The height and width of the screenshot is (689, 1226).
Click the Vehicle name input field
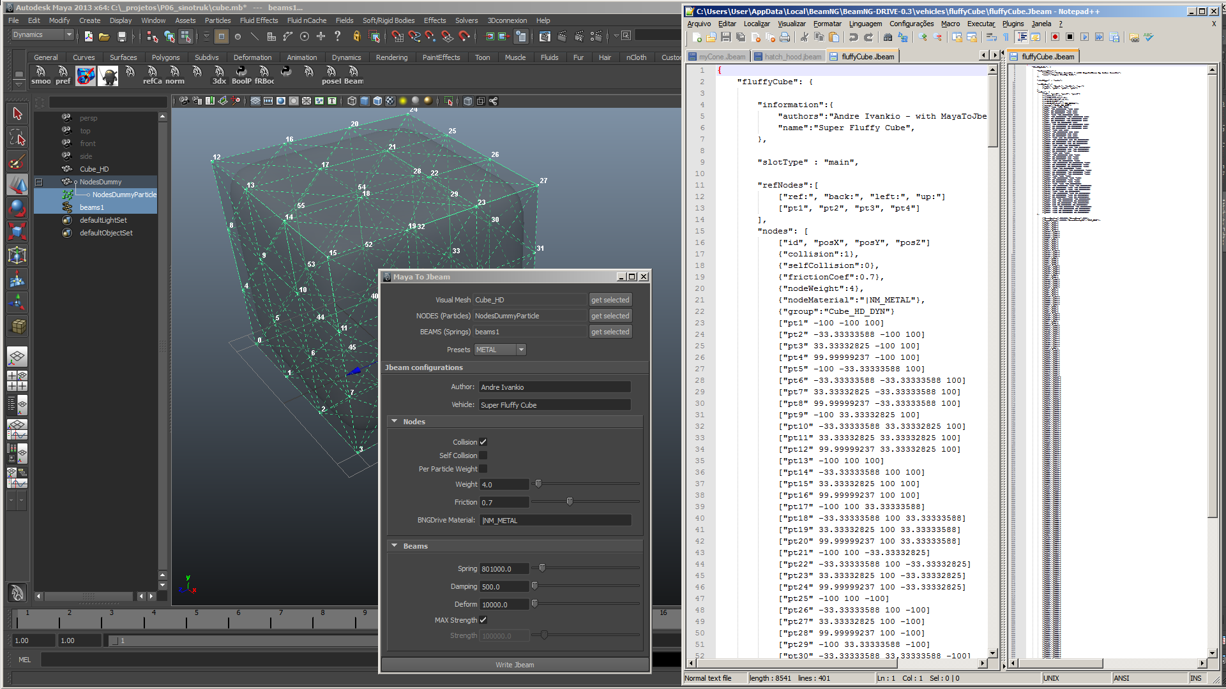coord(554,405)
